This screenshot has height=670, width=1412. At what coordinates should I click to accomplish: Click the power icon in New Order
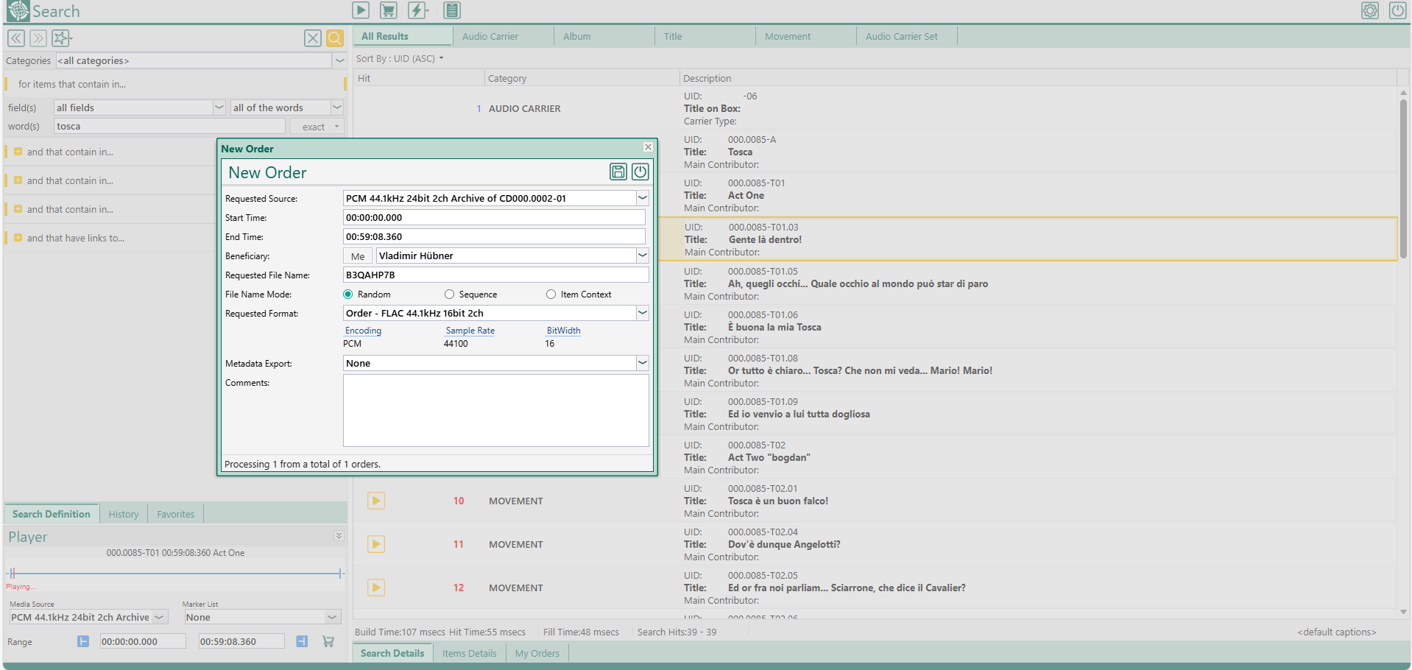[x=640, y=172]
